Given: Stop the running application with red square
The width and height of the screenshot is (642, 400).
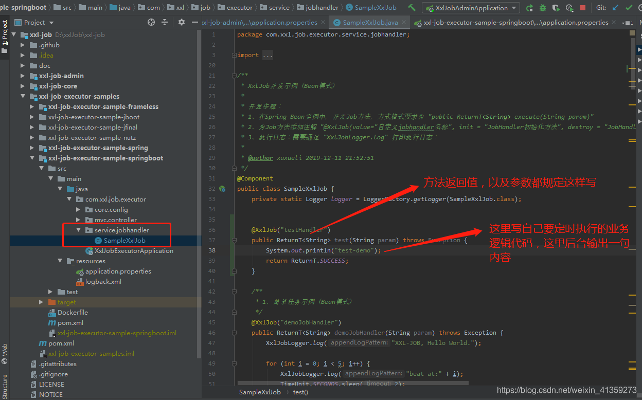Looking at the screenshot, I should 583,8.
